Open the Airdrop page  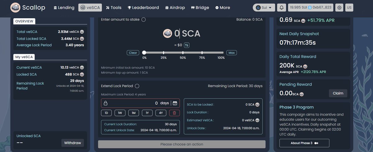pos(175,7)
